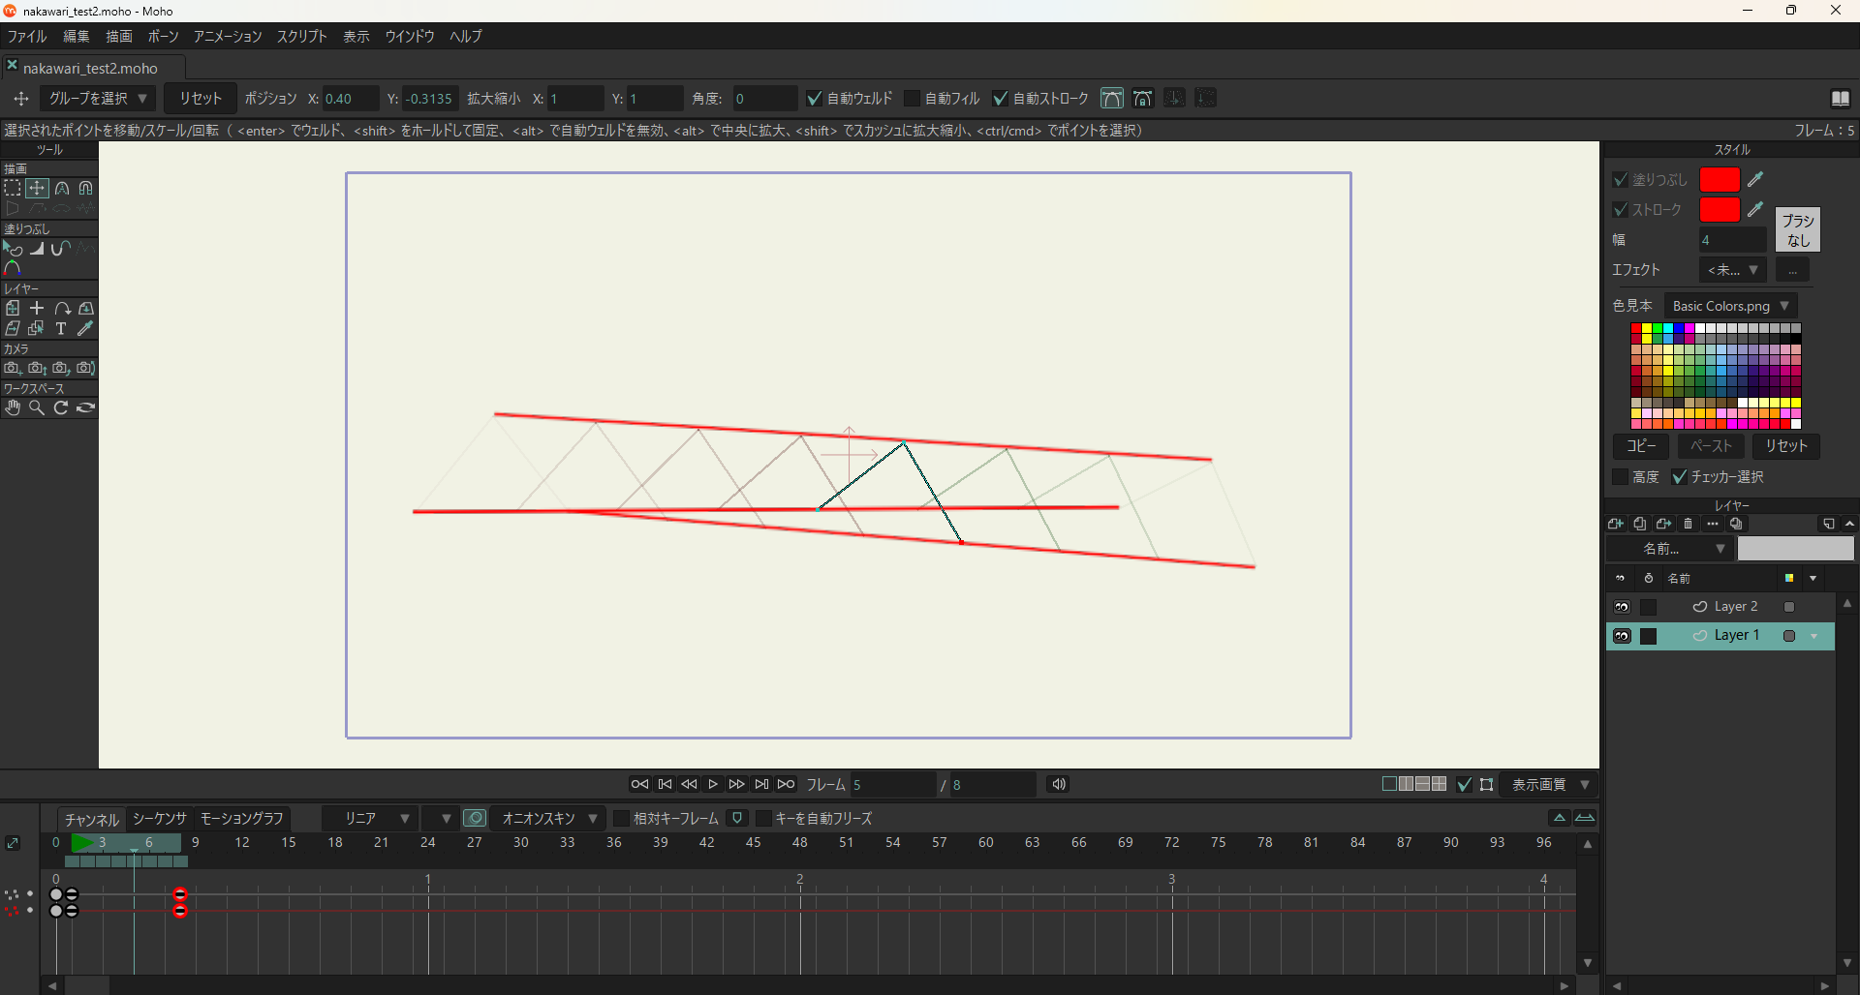Click the red fill color swatch

1720,180
